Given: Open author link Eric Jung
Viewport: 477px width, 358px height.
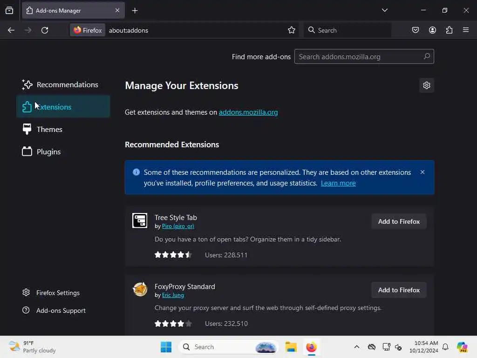Looking at the screenshot, I should (x=173, y=295).
